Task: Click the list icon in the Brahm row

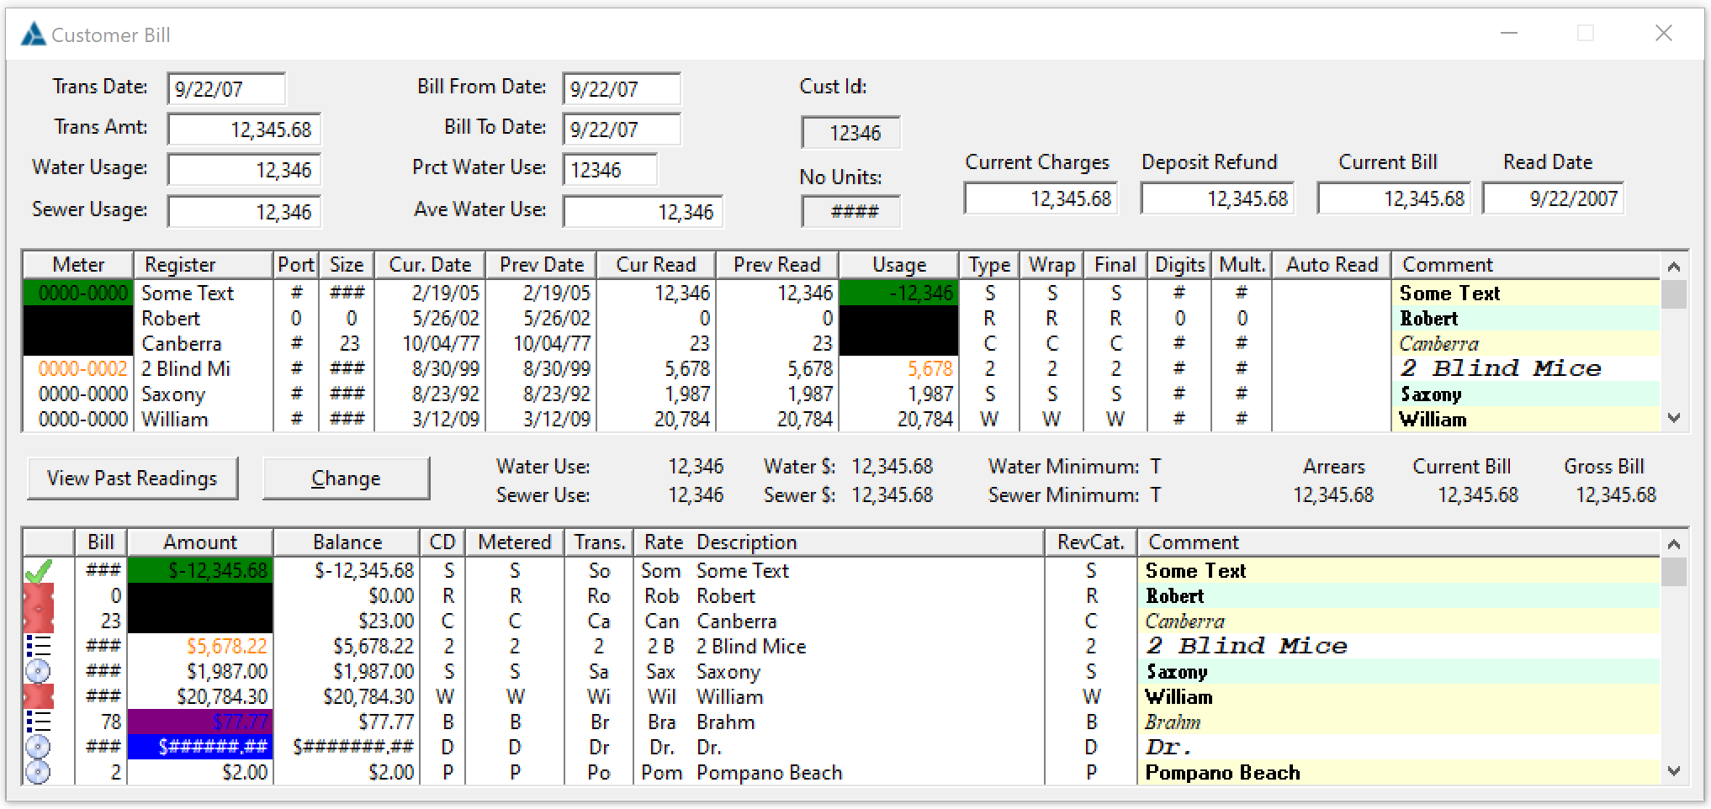Action: coord(39,722)
